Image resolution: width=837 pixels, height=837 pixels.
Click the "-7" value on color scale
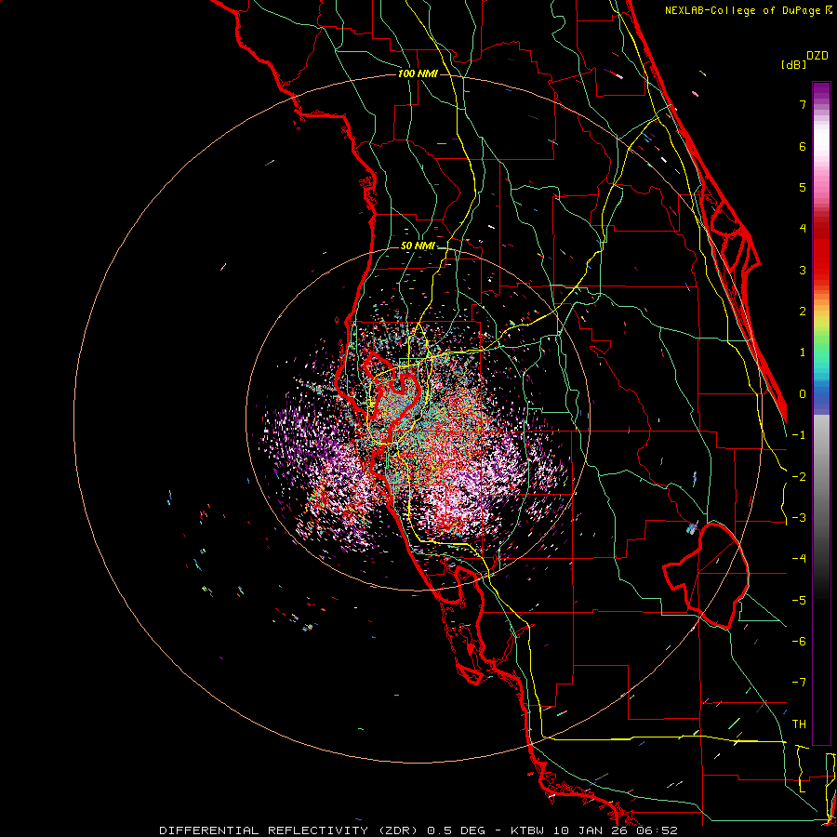(799, 683)
